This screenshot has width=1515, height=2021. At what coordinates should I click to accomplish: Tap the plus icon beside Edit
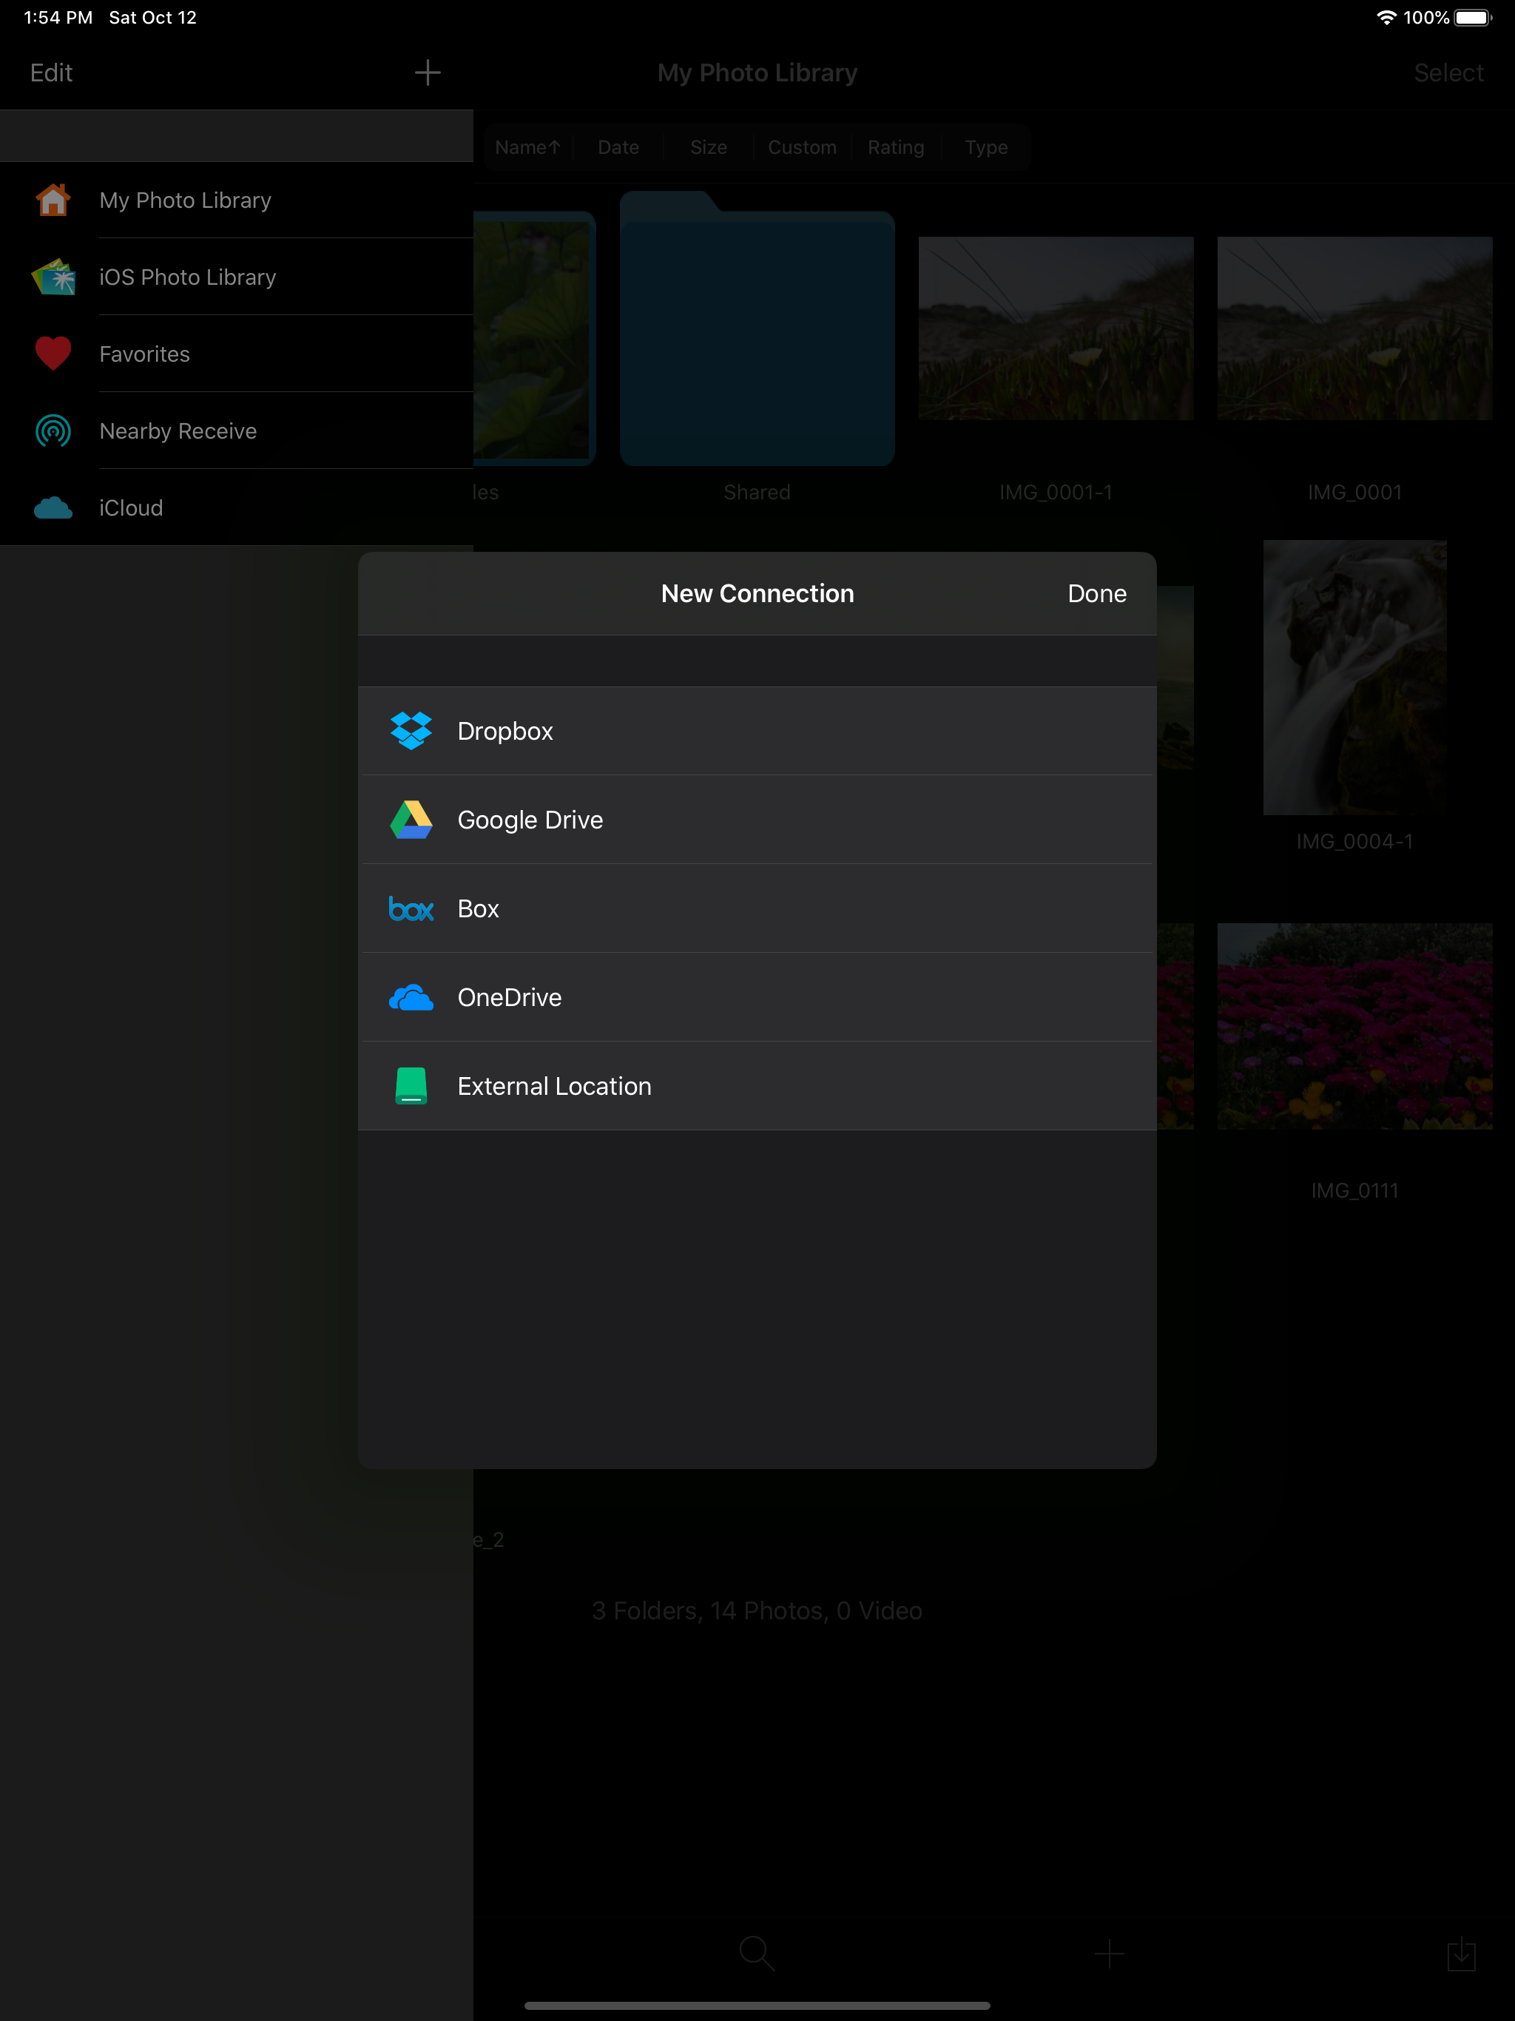[427, 72]
